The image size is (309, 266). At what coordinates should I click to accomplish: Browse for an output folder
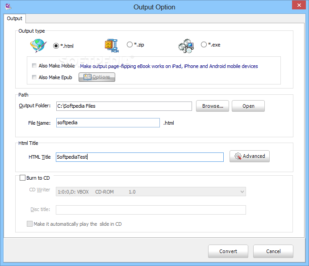pos(213,106)
